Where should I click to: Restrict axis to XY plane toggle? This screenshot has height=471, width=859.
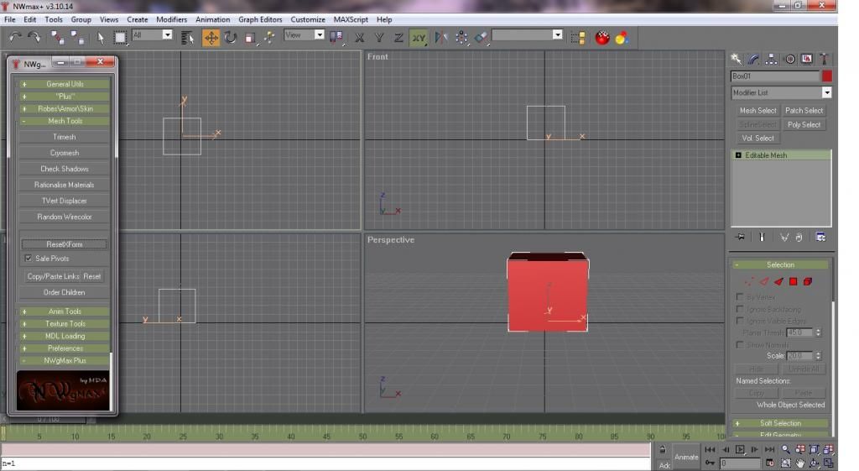pyautogui.click(x=418, y=38)
